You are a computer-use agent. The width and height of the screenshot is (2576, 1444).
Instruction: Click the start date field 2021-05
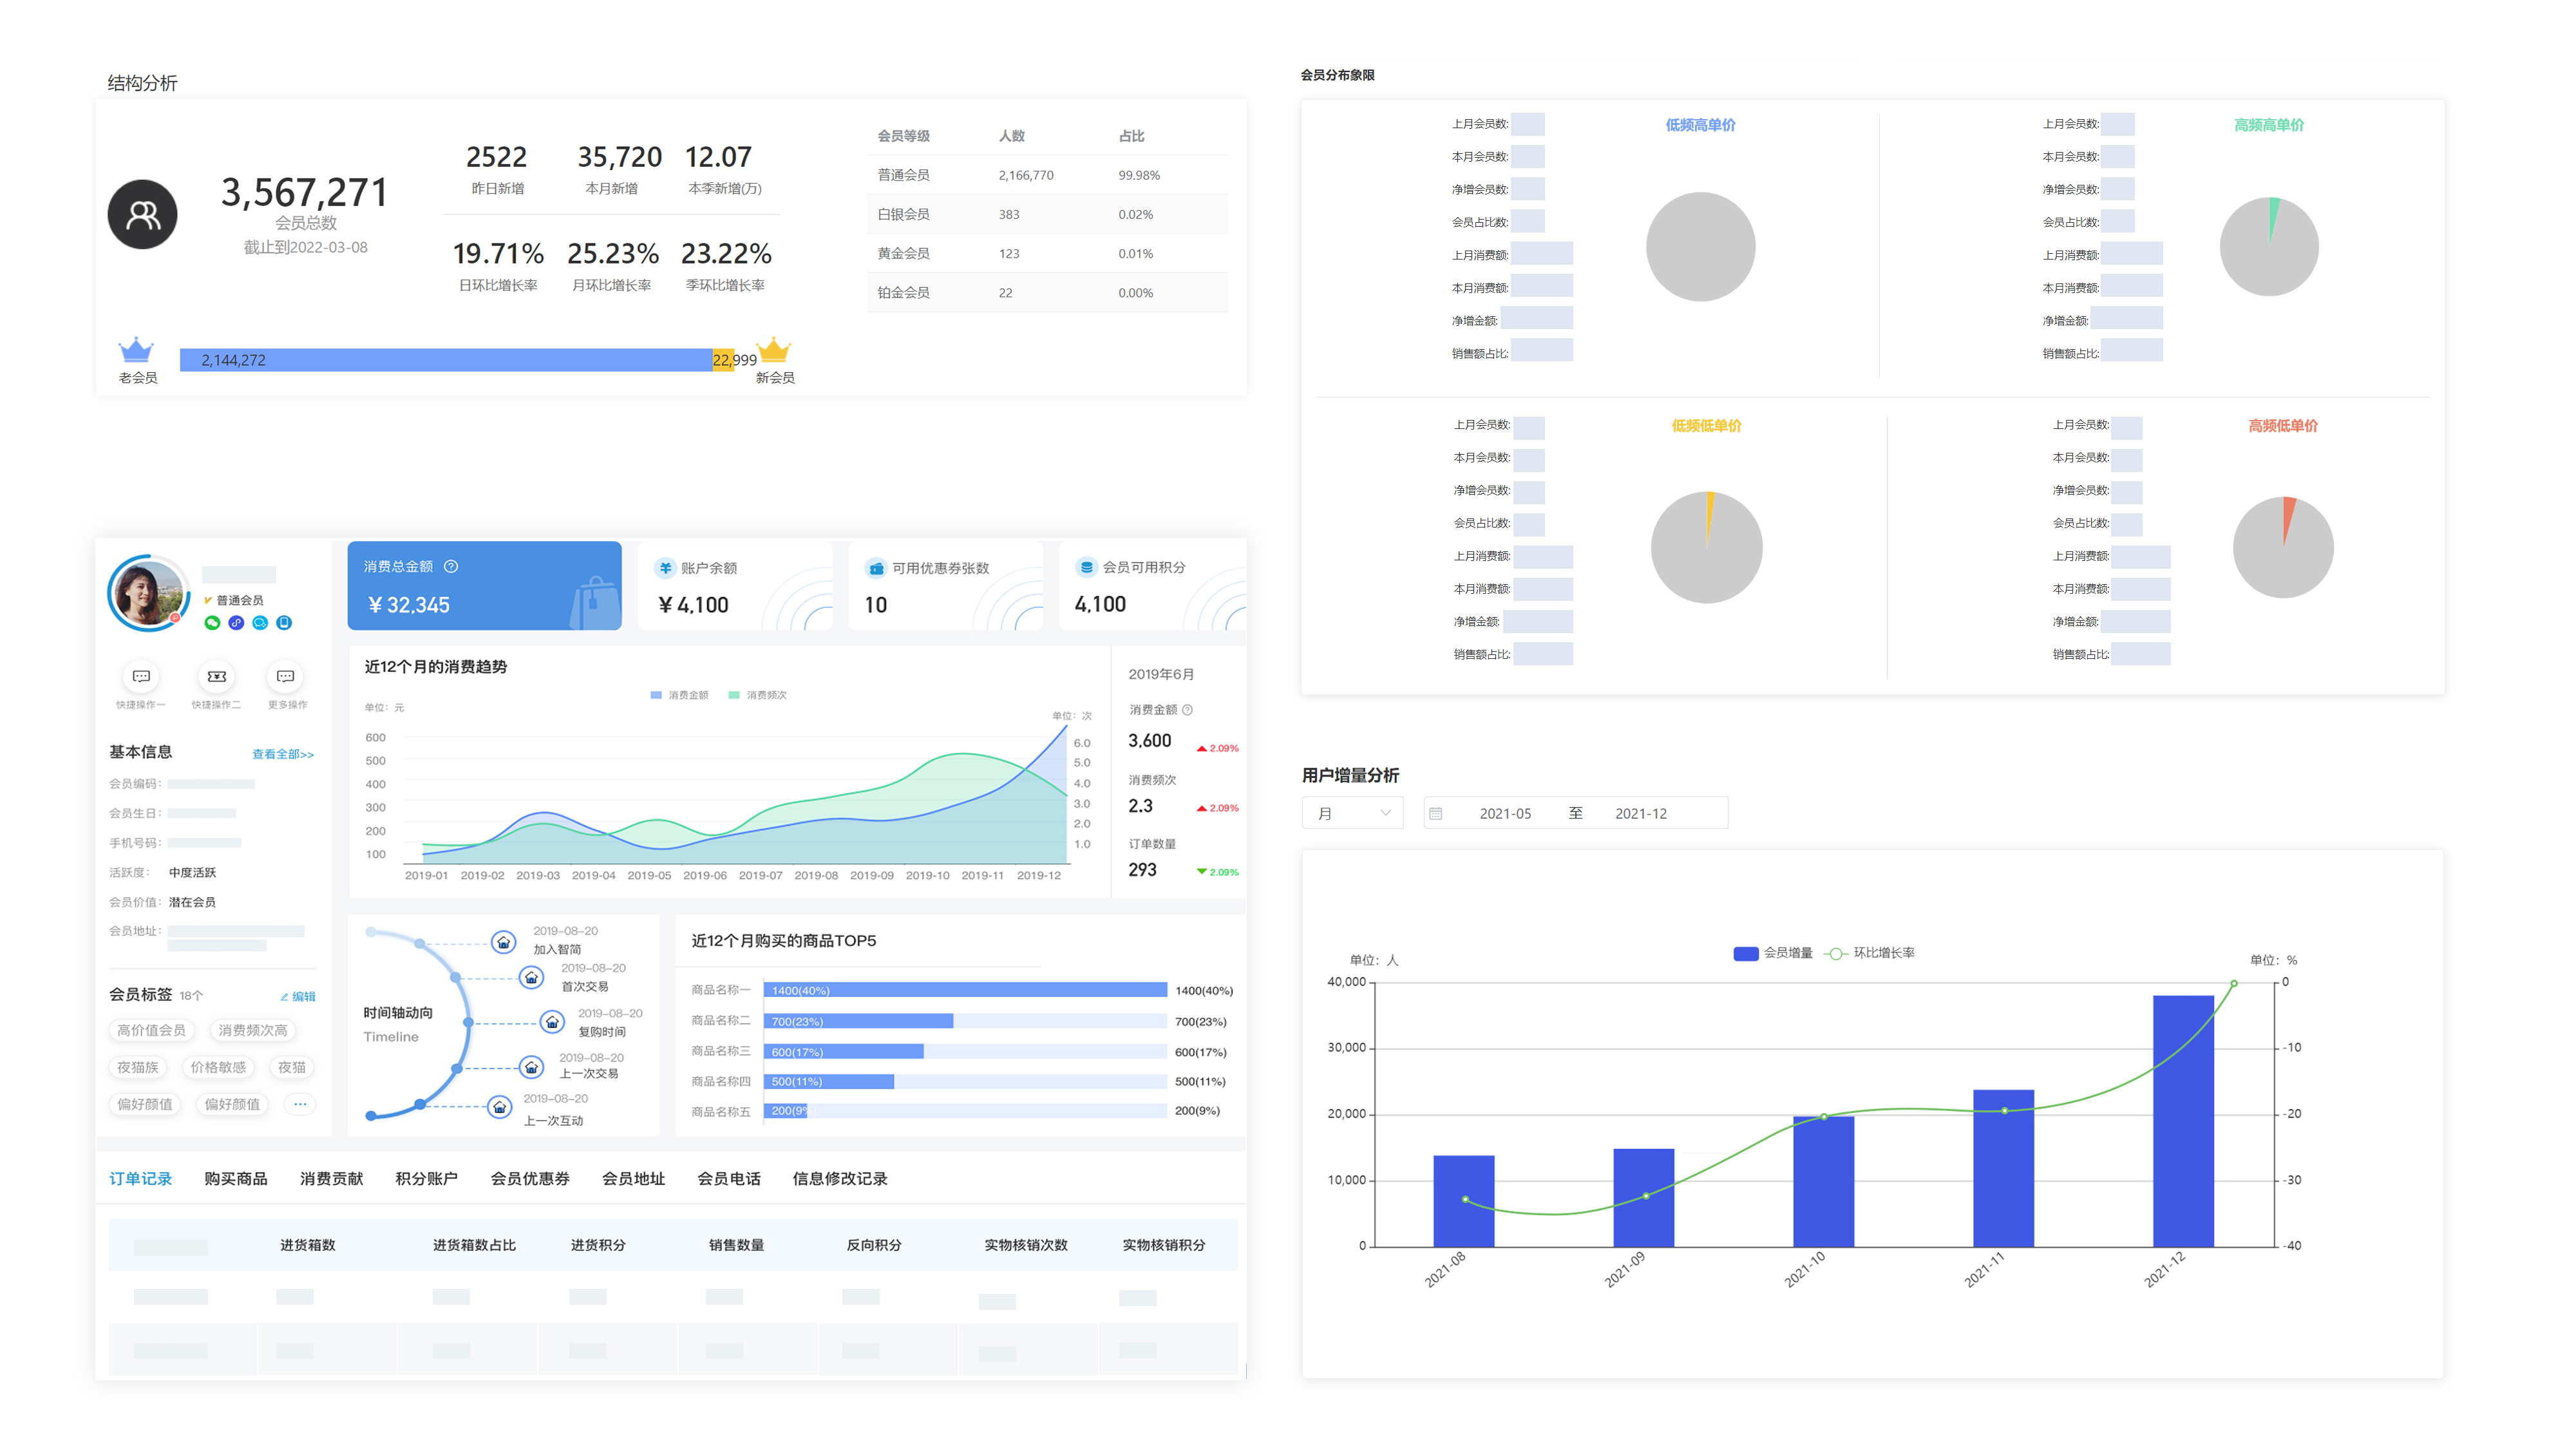1505,814
